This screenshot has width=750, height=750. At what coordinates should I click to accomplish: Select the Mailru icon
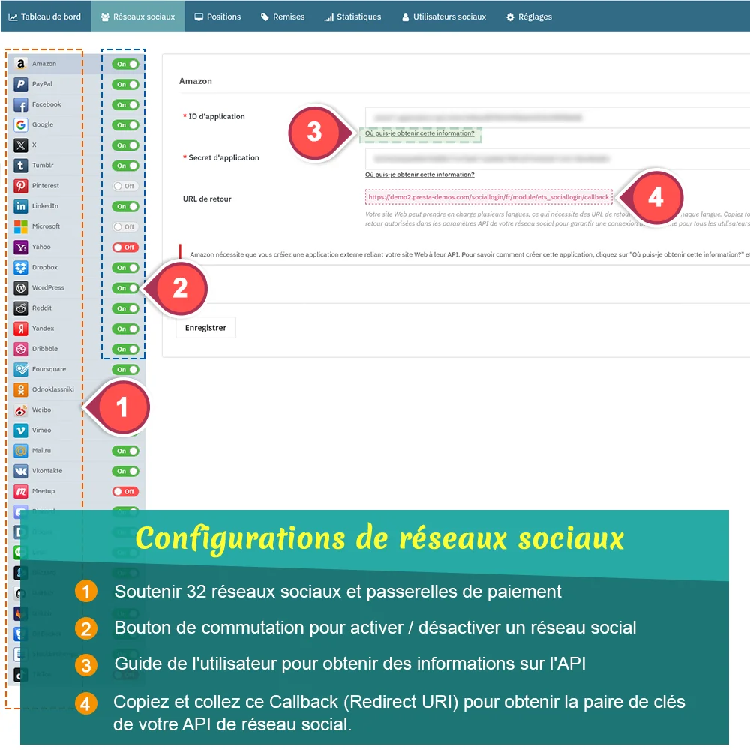click(x=20, y=451)
